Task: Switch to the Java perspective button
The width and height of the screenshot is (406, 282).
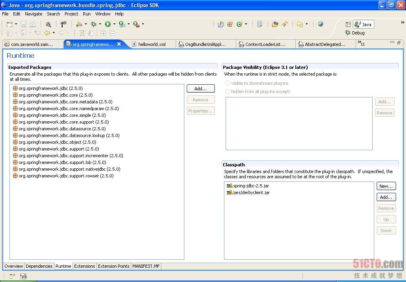Action: (364, 24)
